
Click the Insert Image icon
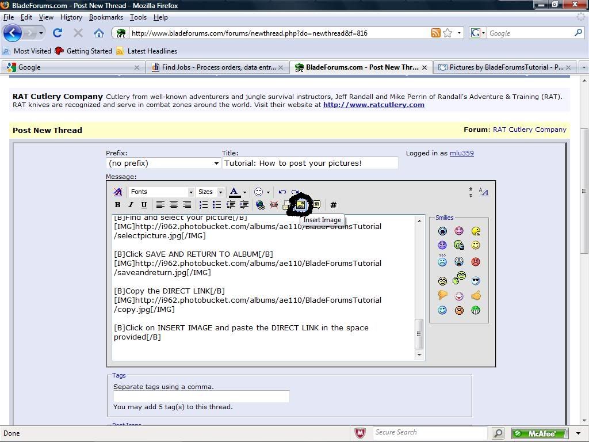pyautogui.click(x=300, y=205)
